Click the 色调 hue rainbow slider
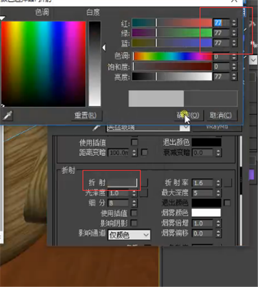Viewport: 258px width, 287px height. coord(172,56)
